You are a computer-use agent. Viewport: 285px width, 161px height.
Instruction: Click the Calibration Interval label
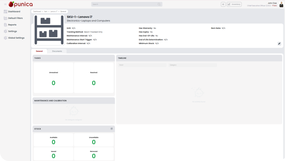click(x=76, y=44)
